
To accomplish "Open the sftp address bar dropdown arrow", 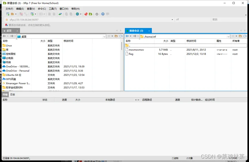I will [x=172, y=20].
